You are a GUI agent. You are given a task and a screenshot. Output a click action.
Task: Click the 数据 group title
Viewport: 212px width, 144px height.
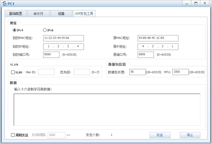coord(13,83)
